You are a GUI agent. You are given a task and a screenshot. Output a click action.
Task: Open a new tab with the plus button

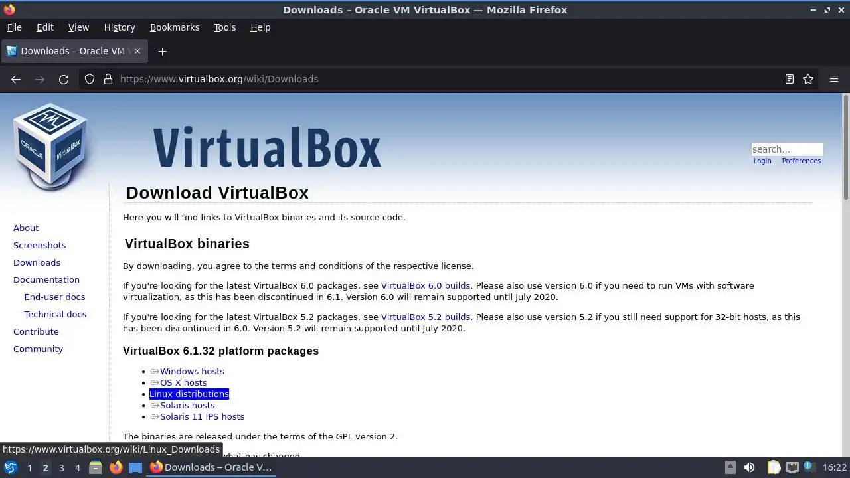pyautogui.click(x=162, y=51)
